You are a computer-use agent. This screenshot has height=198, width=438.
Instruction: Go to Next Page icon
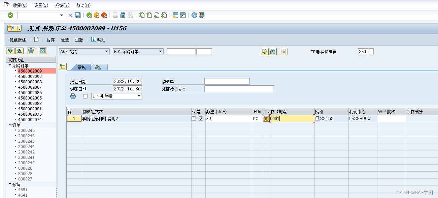[157, 15]
